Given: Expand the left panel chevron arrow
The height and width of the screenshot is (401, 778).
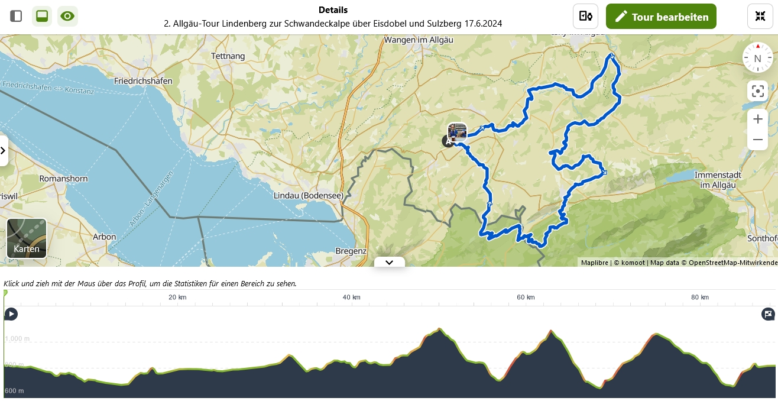Looking at the screenshot, I should coord(4,151).
